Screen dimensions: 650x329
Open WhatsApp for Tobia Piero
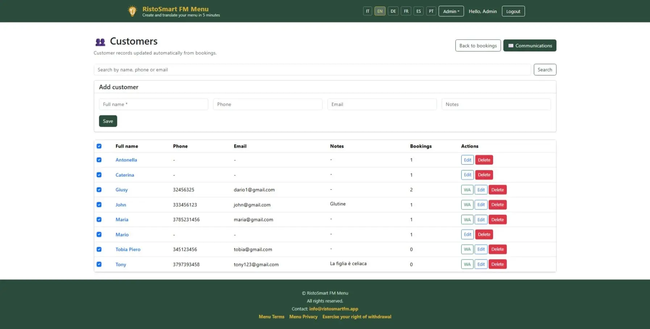coord(467,249)
